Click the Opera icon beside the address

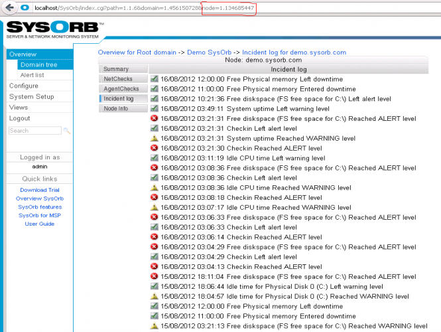25,7
